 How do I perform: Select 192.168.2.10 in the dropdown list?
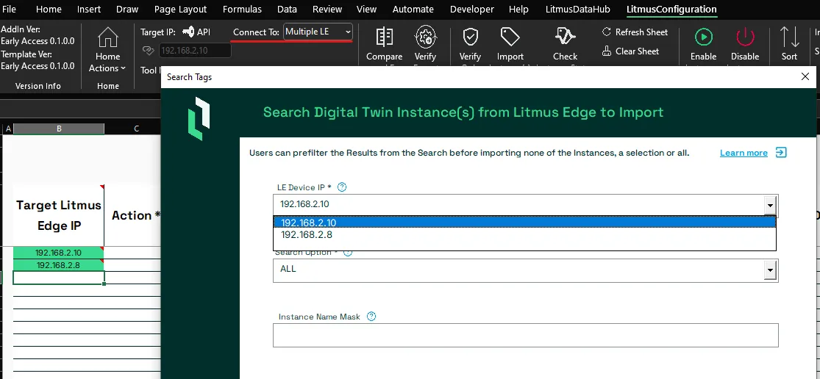tap(524, 223)
